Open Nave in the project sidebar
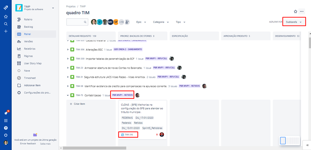311x150 pixels. [x=35, y=71]
